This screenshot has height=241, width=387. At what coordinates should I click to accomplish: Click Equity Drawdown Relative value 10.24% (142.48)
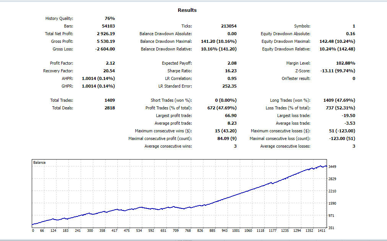pyautogui.click(x=337, y=49)
